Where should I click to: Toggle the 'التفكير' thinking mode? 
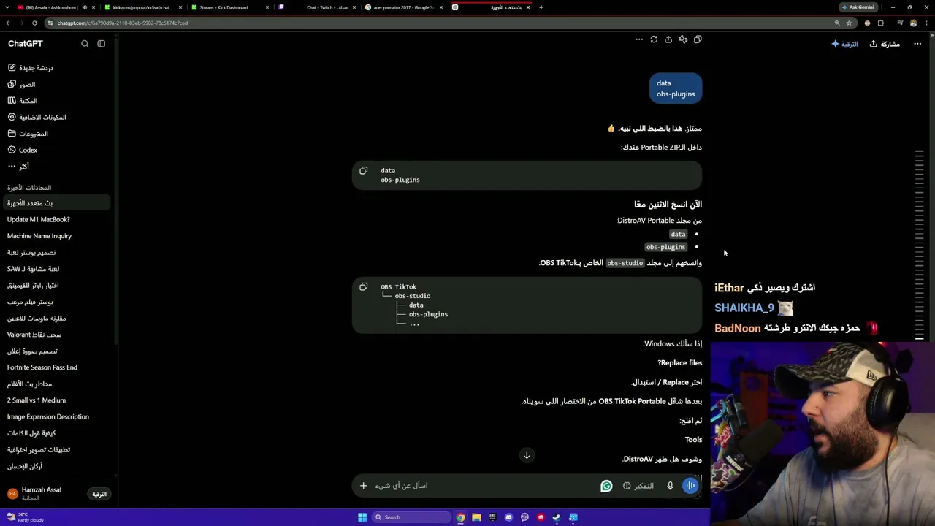point(638,486)
